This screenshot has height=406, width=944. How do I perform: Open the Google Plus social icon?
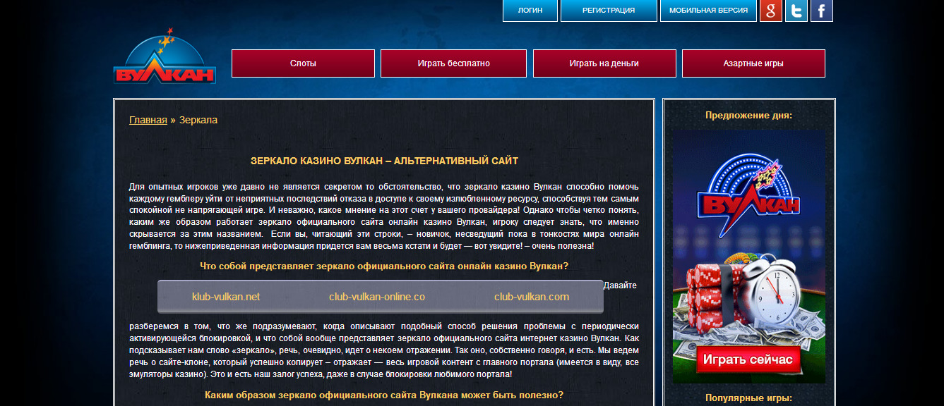click(770, 11)
